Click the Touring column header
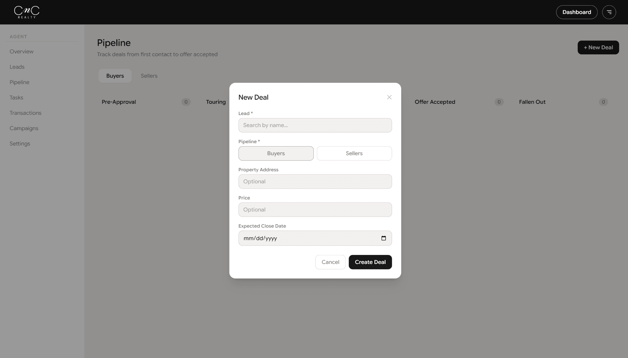628x358 pixels. tap(216, 102)
